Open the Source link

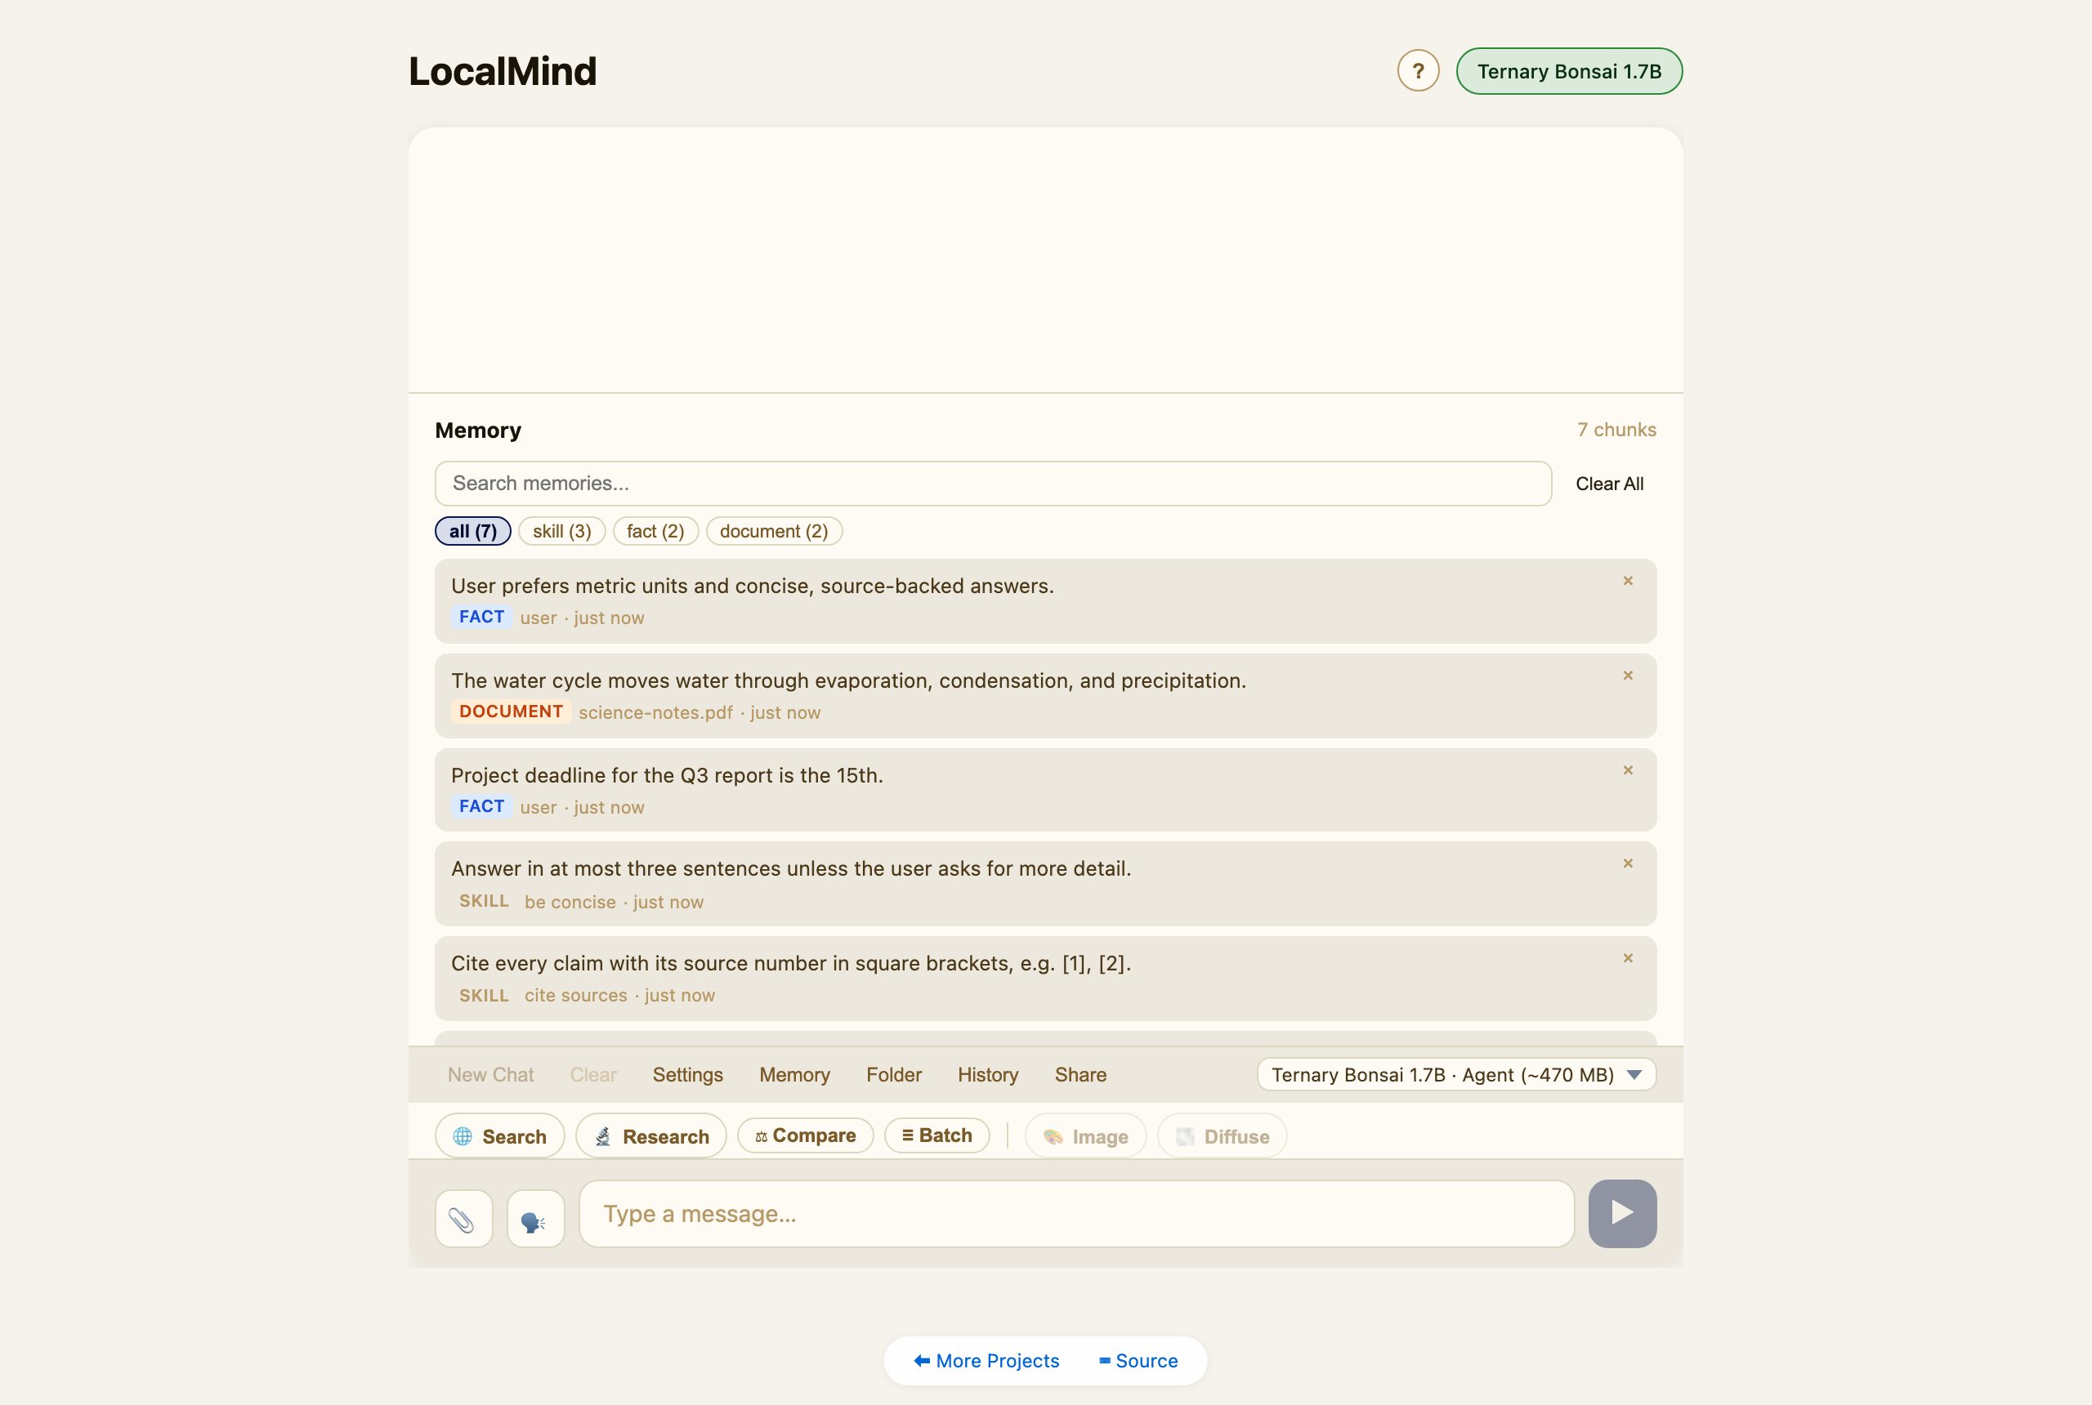(x=1138, y=1361)
